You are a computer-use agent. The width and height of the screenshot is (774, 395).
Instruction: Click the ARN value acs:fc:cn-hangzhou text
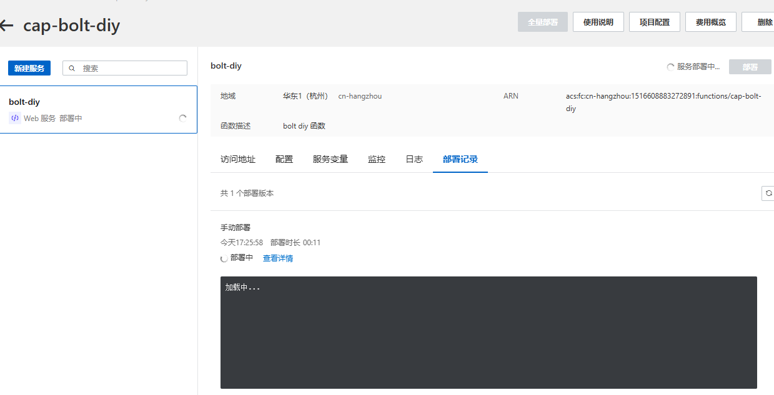pyautogui.click(x=663, y=102)
